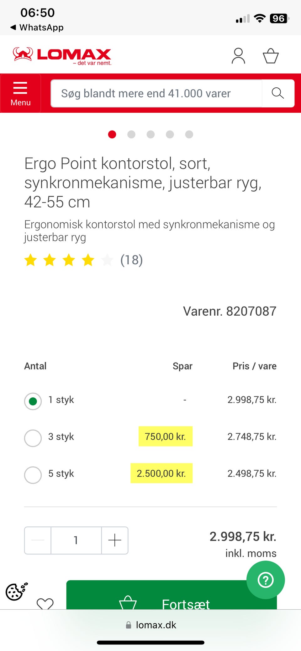This screenshot has height=651, width=301.
Task: Open the user account icon
Action: tap(238, 56)
